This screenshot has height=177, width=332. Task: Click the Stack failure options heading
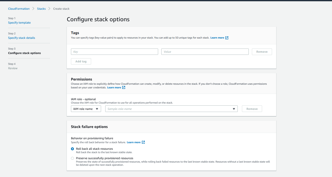[x=89, y=127]
